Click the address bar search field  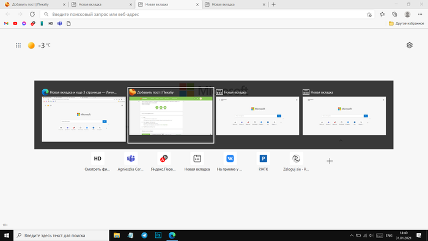point(207,14)
